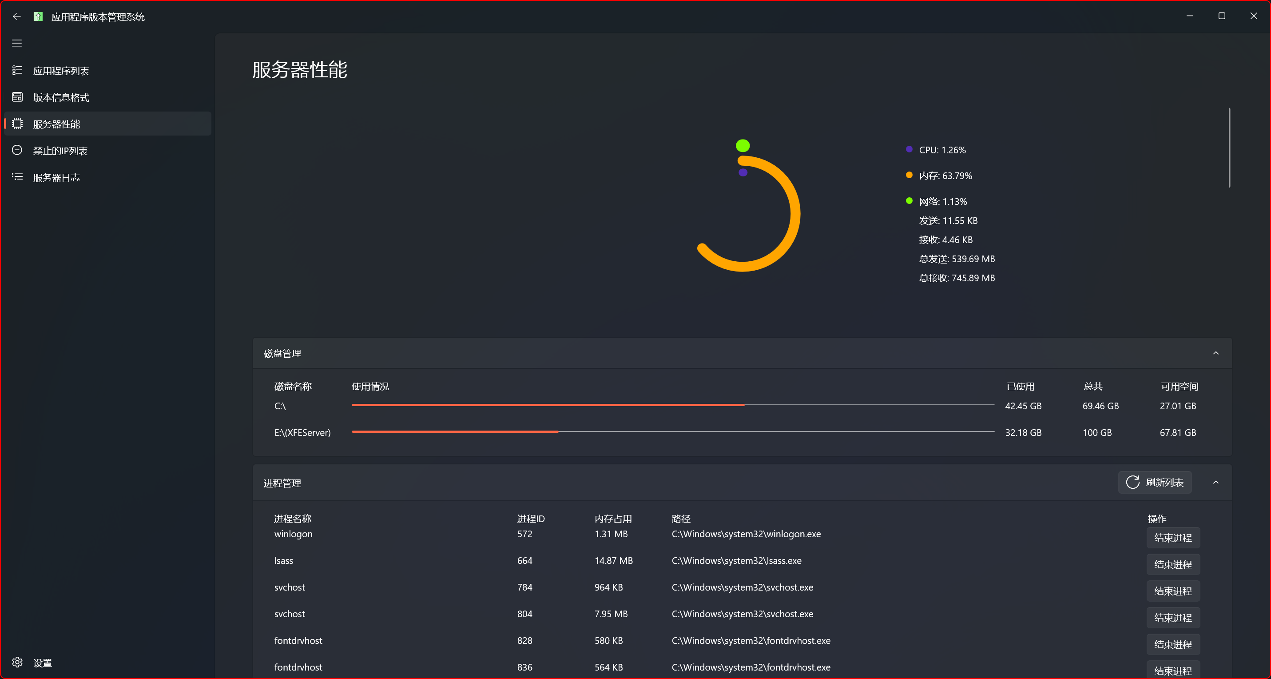This screenshot has height=679, width=1271.
Task: Switch to the 应用程序列表 page
Action: 61,70
